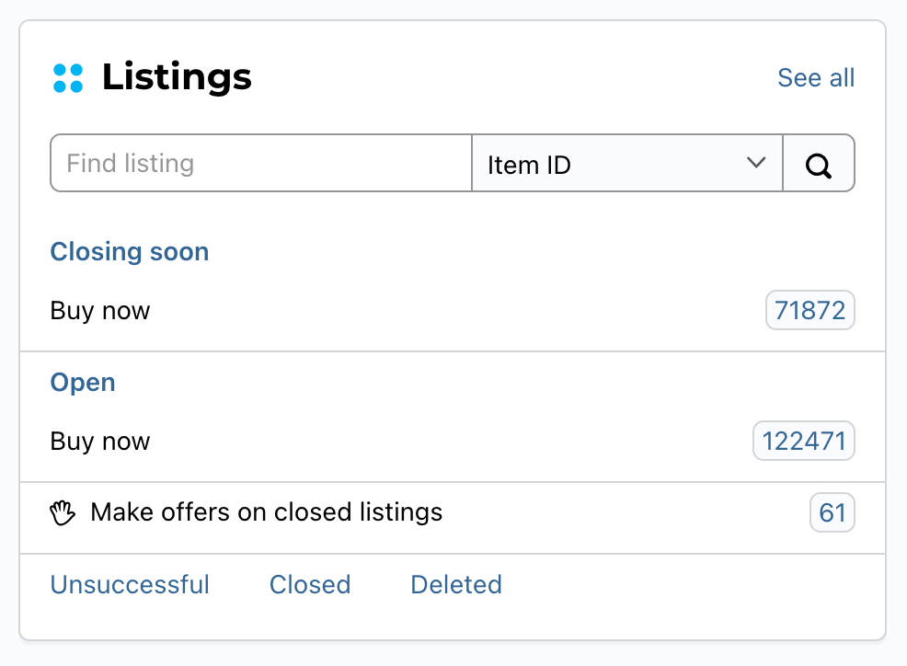Click the 71872 closing soon count badge
907x666 pixels.
tap(809, 310)
